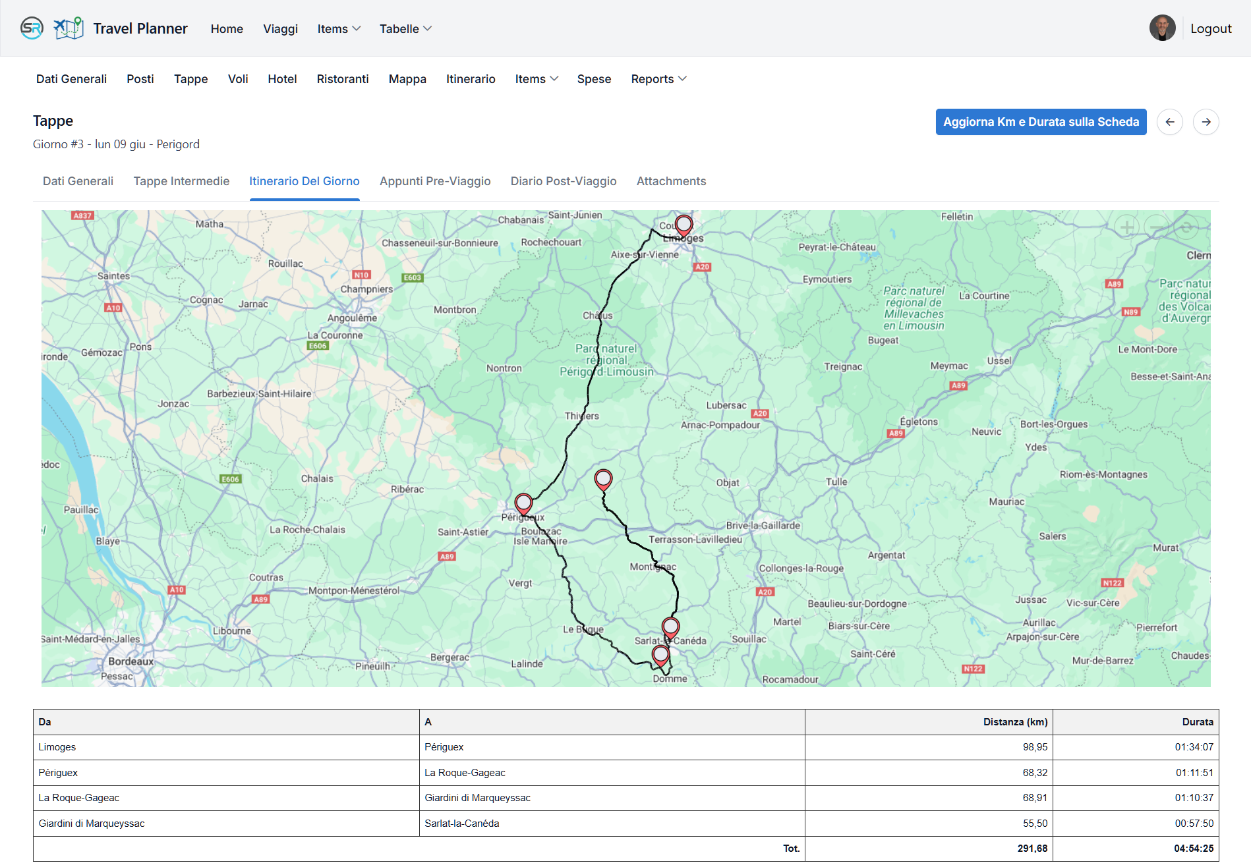Click the Logout link
Image resolution: width=1251 pixels, height=867 pixels.
coord(1211,29)
